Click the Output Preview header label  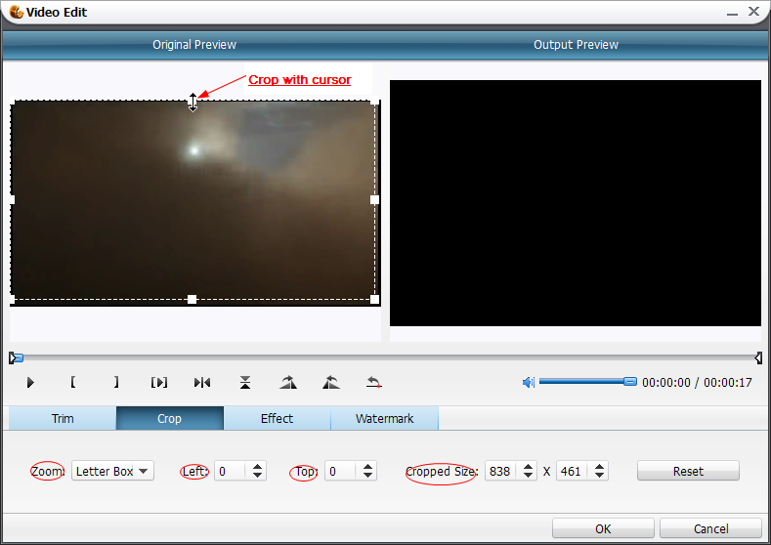click(x=576, y=44)
